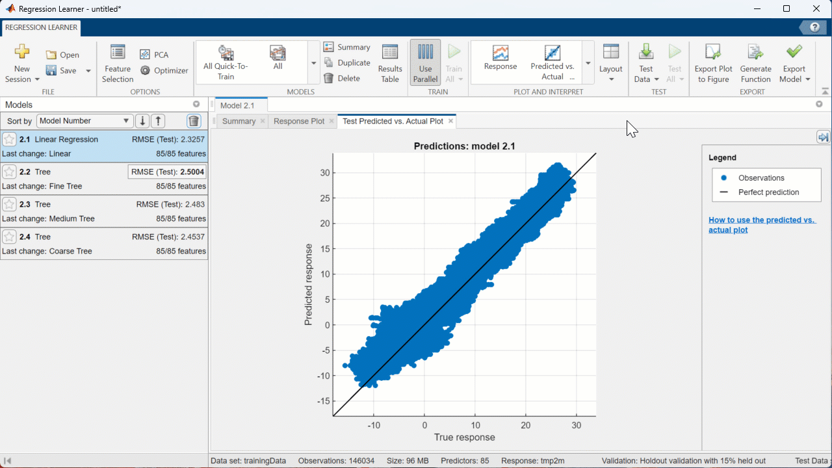Switch to the Response Plot tab
This screenshot has height=468, width=832.
click(298, 121)
